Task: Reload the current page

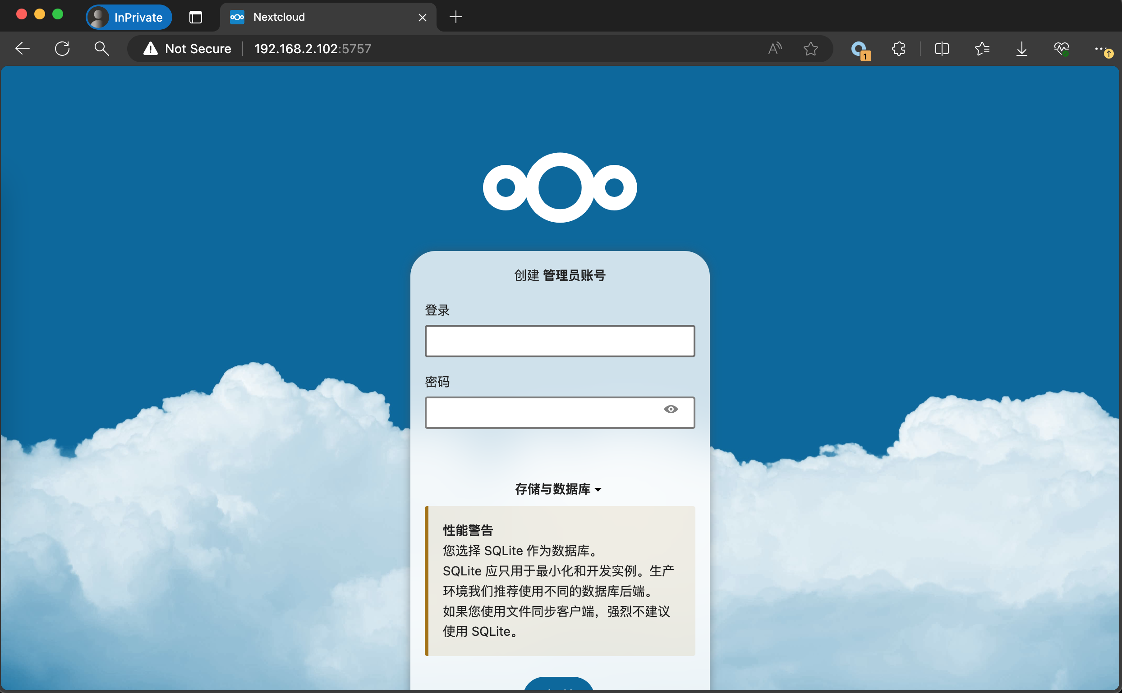Action: (62, 49)
